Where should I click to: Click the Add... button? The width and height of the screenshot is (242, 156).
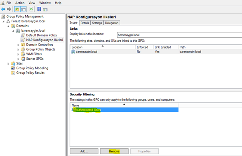pos(84,151)
